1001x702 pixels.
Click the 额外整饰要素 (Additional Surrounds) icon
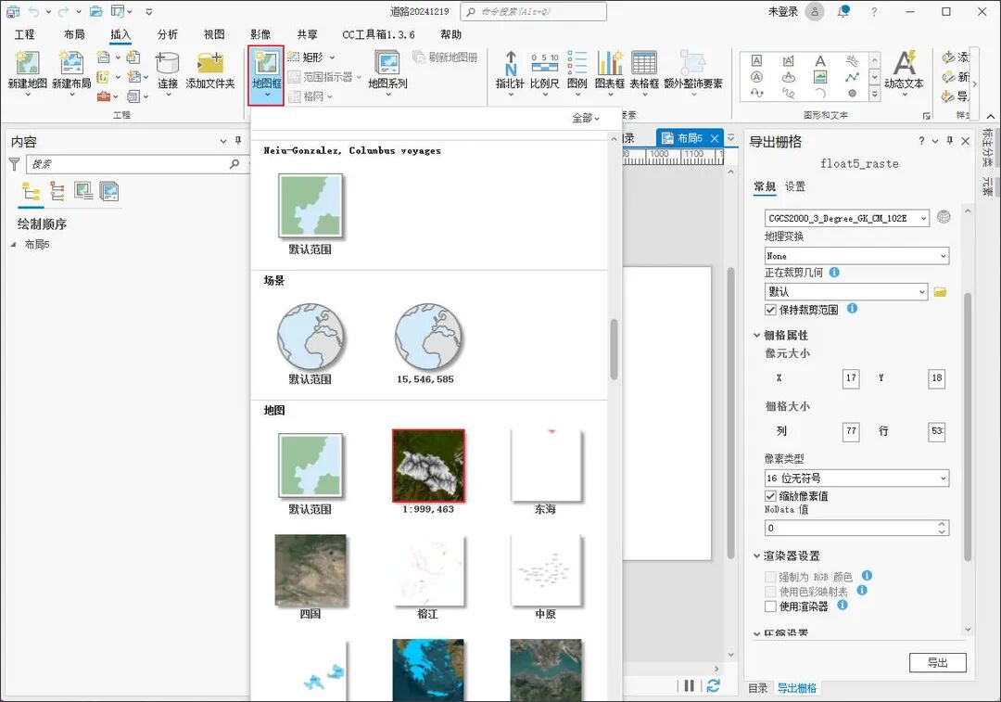coord(693,64)
